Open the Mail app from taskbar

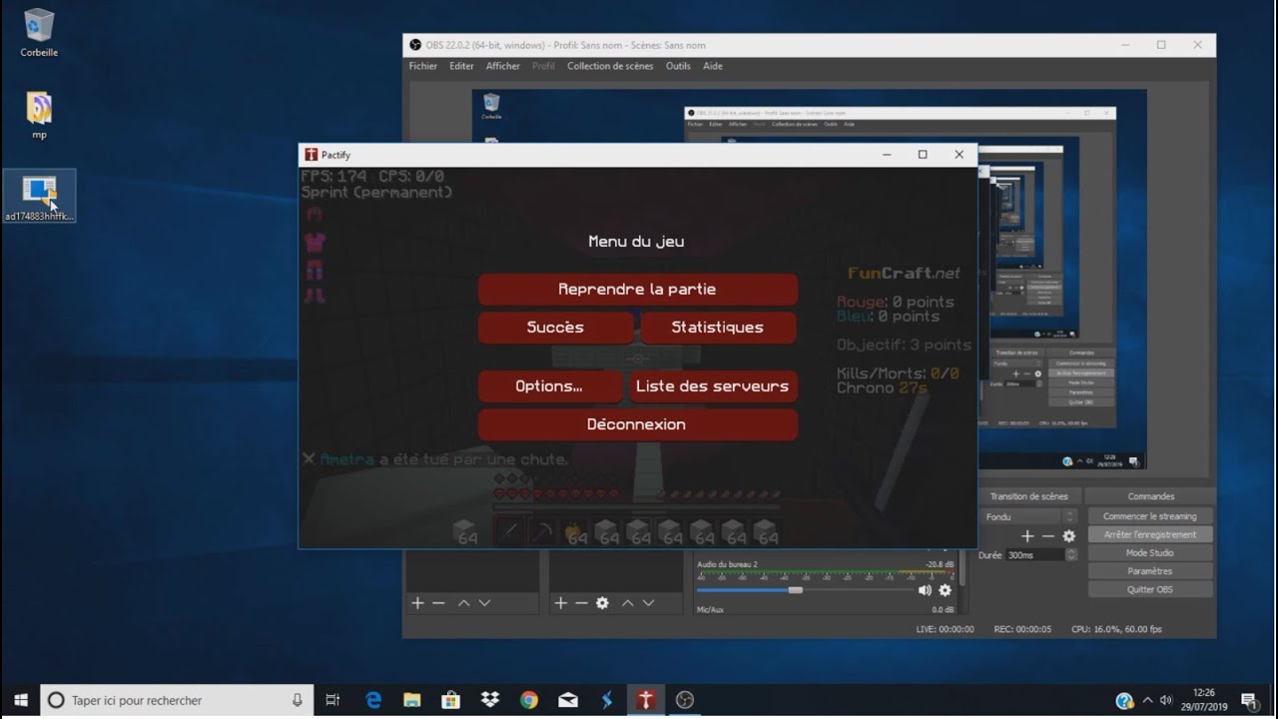pyautogui.click(x=568, y=700)
